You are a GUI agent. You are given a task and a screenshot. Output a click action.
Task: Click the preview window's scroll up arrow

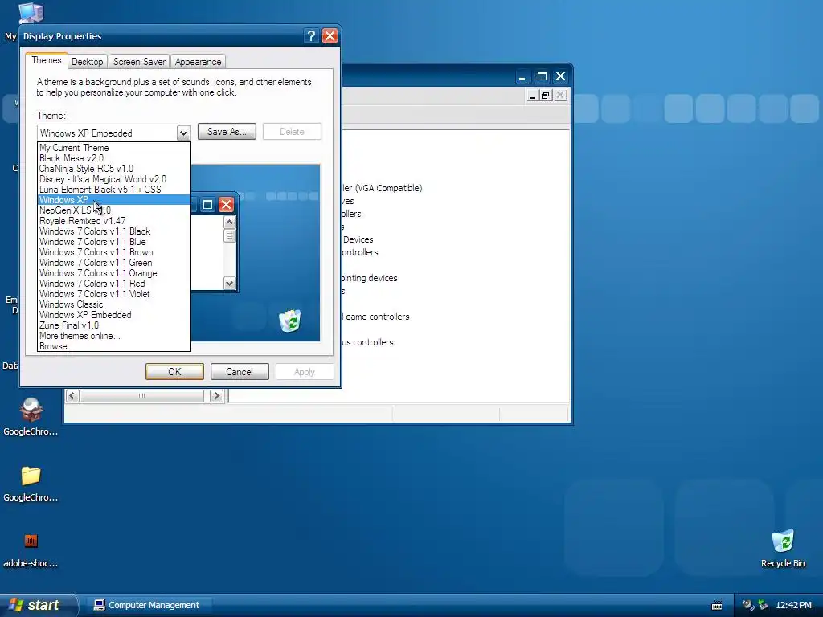click(x=229, y=222)
